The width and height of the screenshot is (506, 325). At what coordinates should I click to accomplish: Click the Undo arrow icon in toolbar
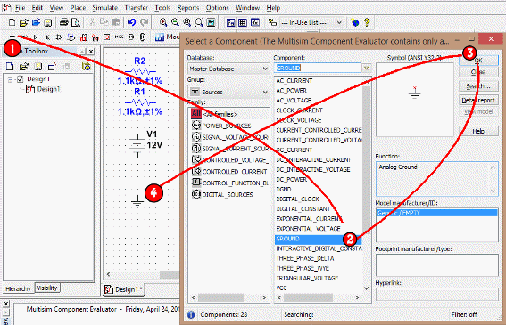click(131, 22)
